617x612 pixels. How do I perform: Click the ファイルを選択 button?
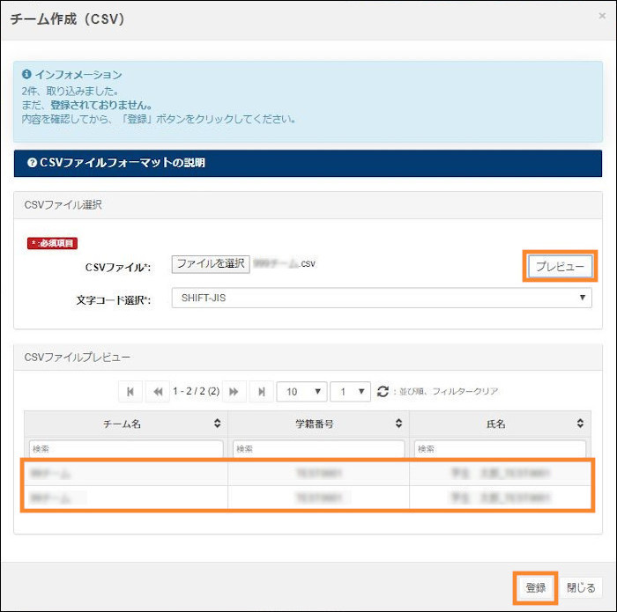(x=211, y=263)
